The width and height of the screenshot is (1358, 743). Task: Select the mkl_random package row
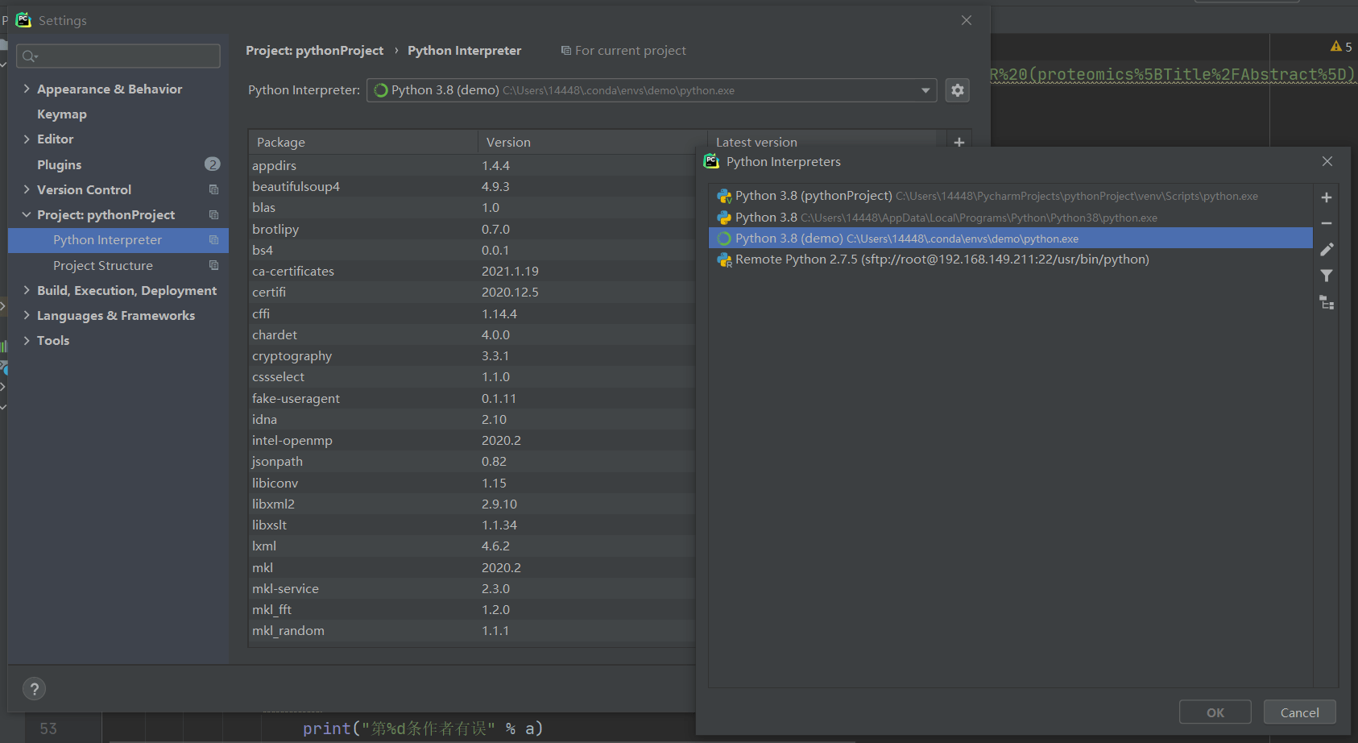pos(472,630)
